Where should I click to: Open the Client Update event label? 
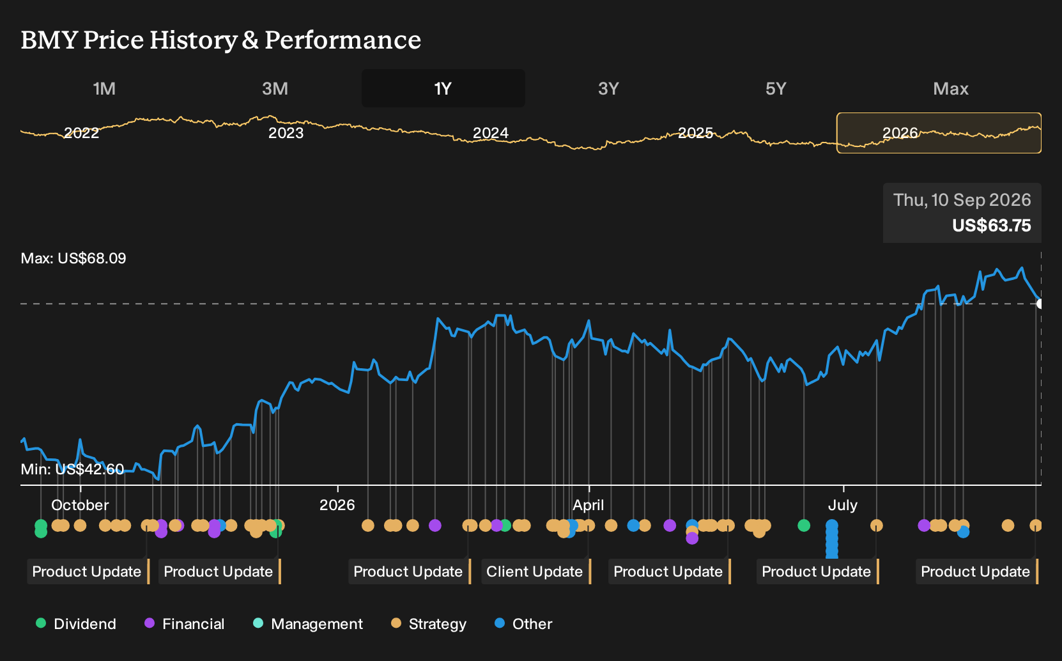536,572
